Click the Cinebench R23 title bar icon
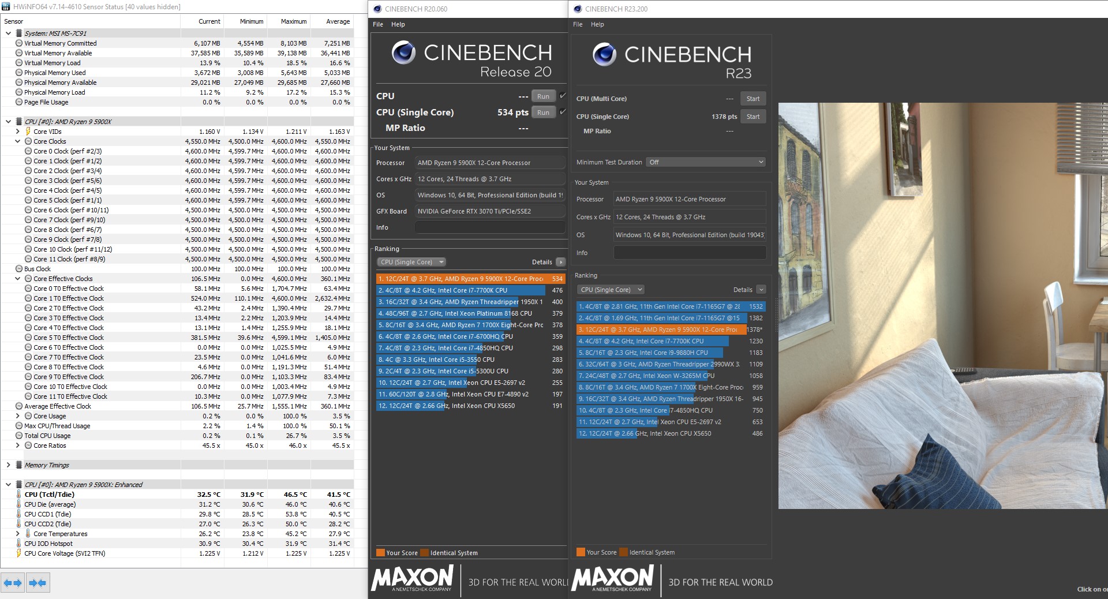 coord(578,9)
